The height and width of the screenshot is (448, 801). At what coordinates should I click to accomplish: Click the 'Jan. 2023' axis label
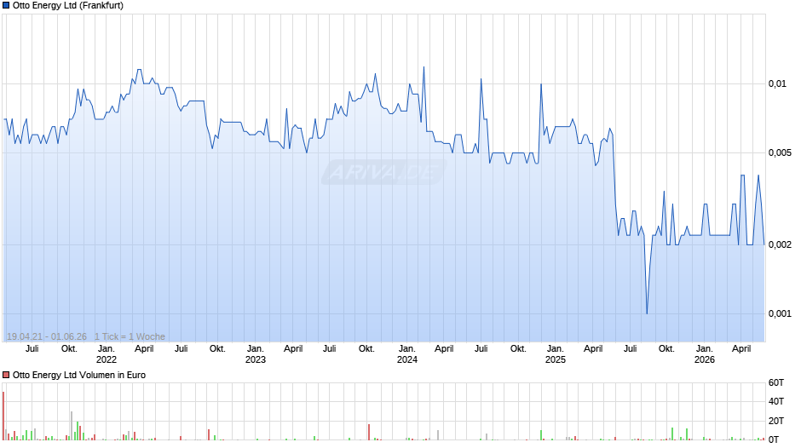[256, 354]
